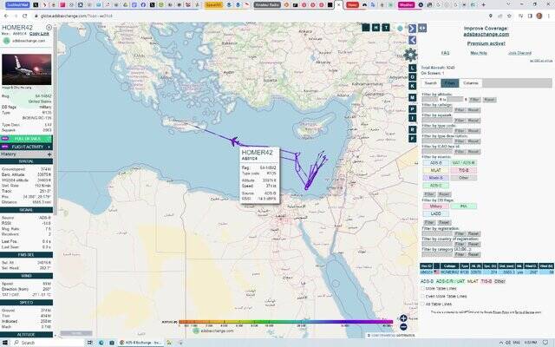Image resolution: width=555 pixels, height=347 pixels.
Task: Click the dark square button left of H
Action: [x=366, y=28]
